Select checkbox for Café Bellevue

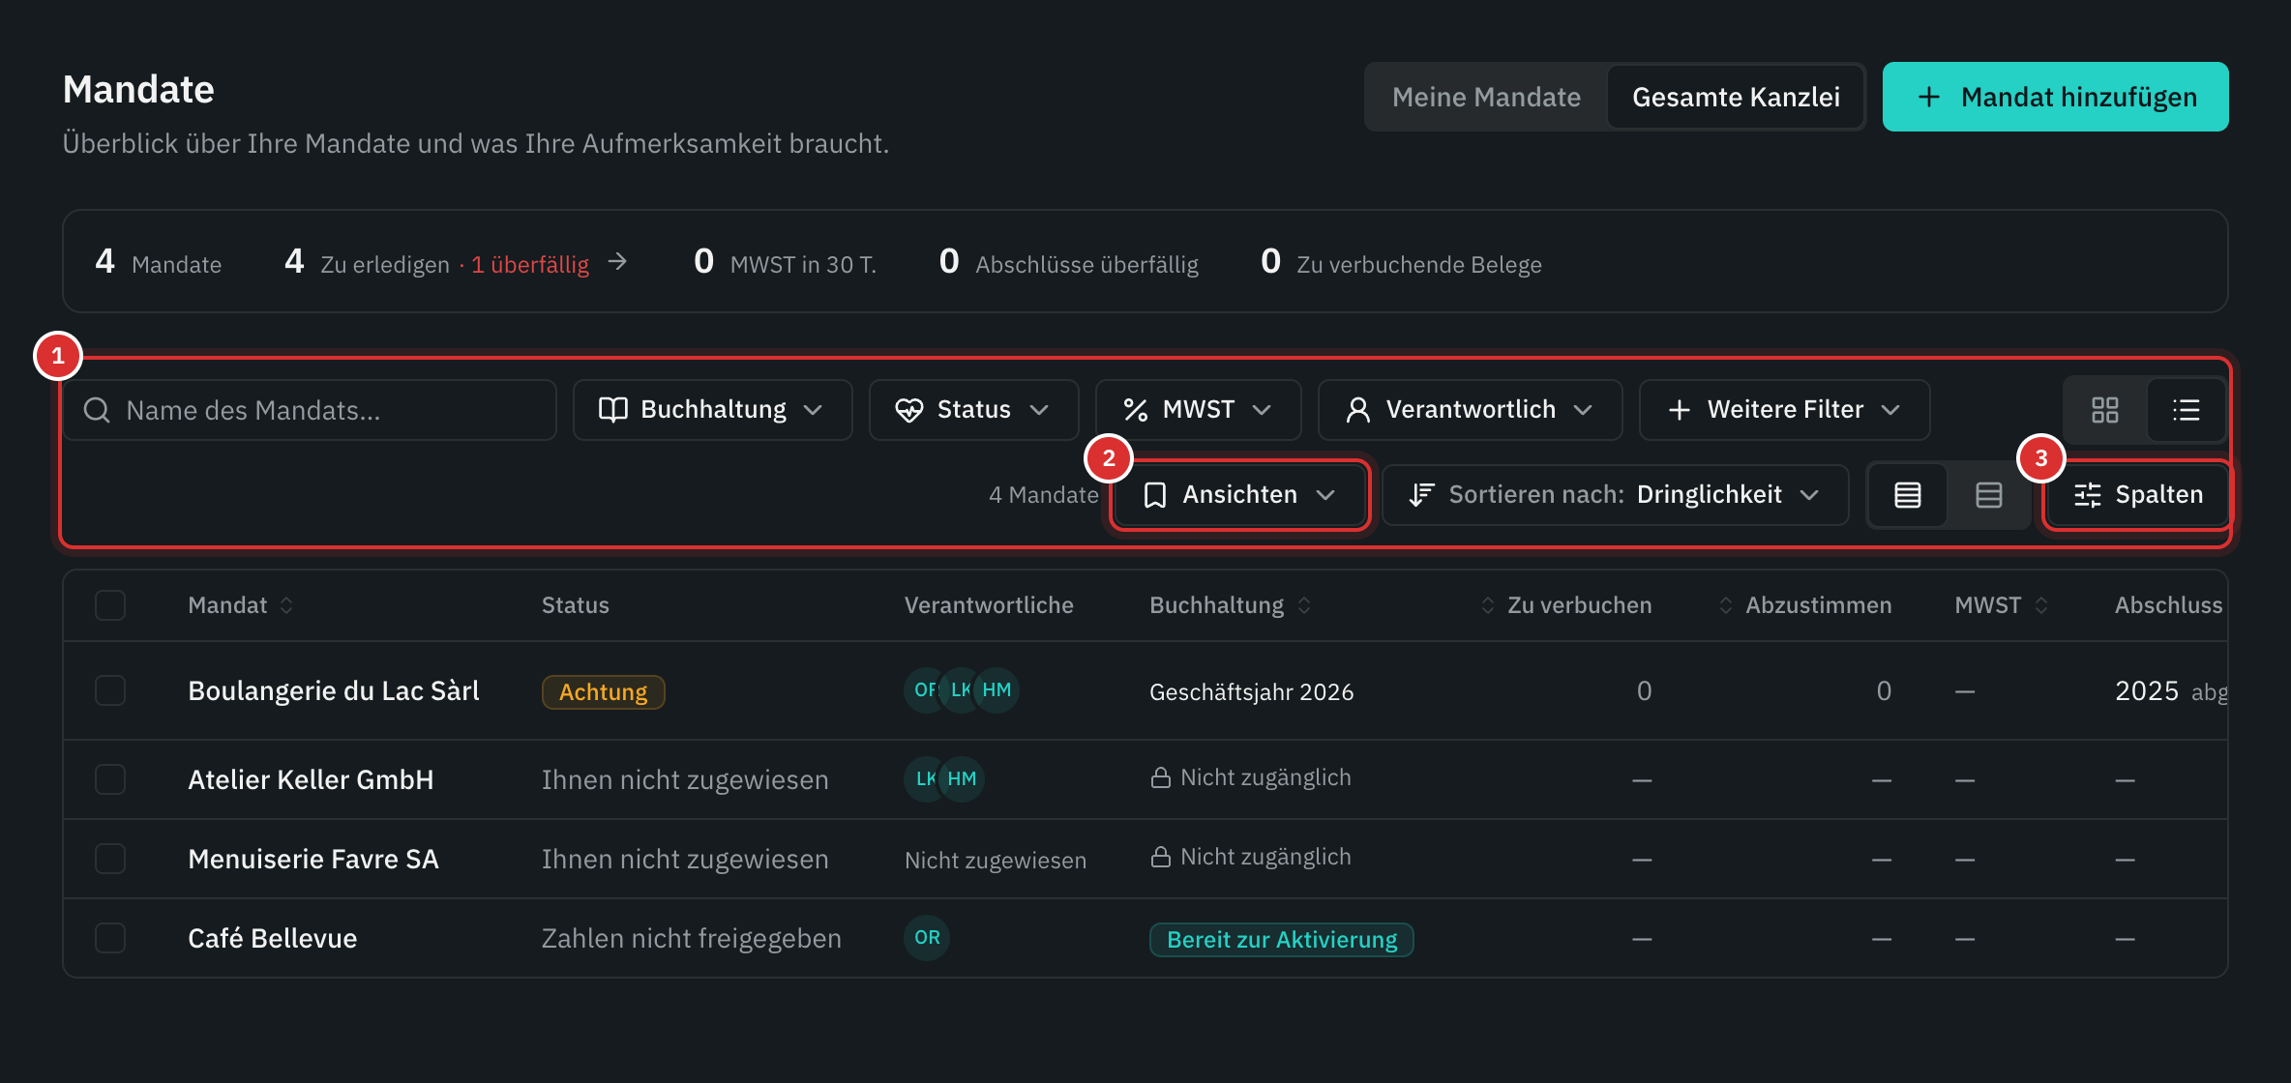[110, 938]
